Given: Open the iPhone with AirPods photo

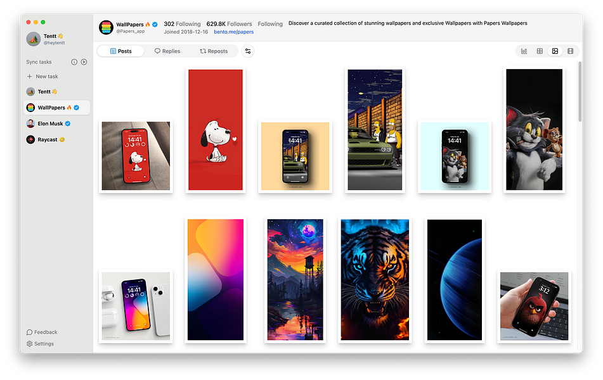Looking at the screenshot, I should [x=136, y=307].
